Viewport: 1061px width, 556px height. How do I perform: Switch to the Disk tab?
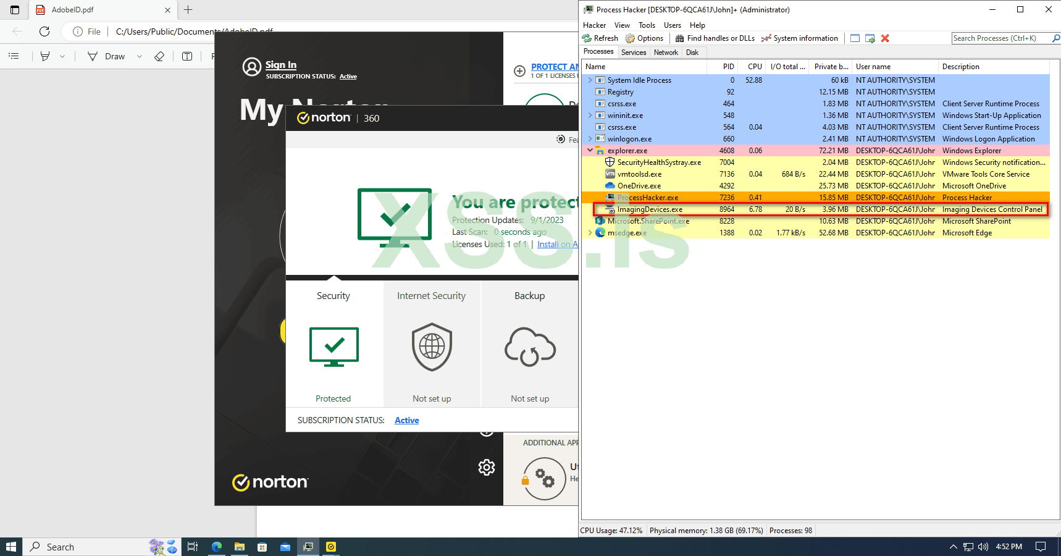click(692, 53)
